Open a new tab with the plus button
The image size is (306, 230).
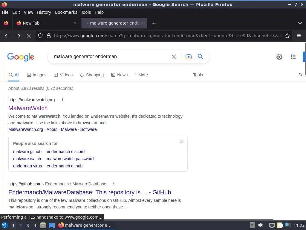[154, 23]
